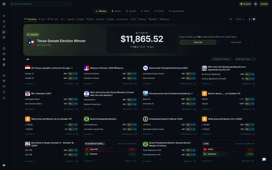Open the Rewards button
This screenshot has height=170, width=272.
coord(245,4)
